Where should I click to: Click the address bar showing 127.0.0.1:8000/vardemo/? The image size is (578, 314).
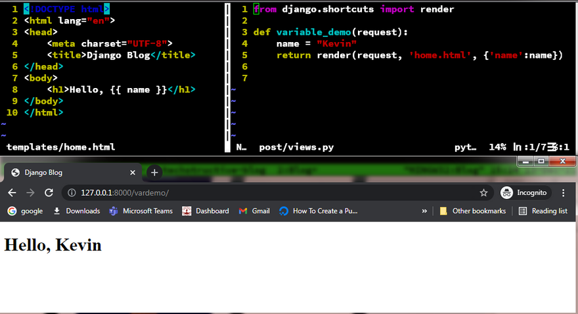tap(263, 192)
